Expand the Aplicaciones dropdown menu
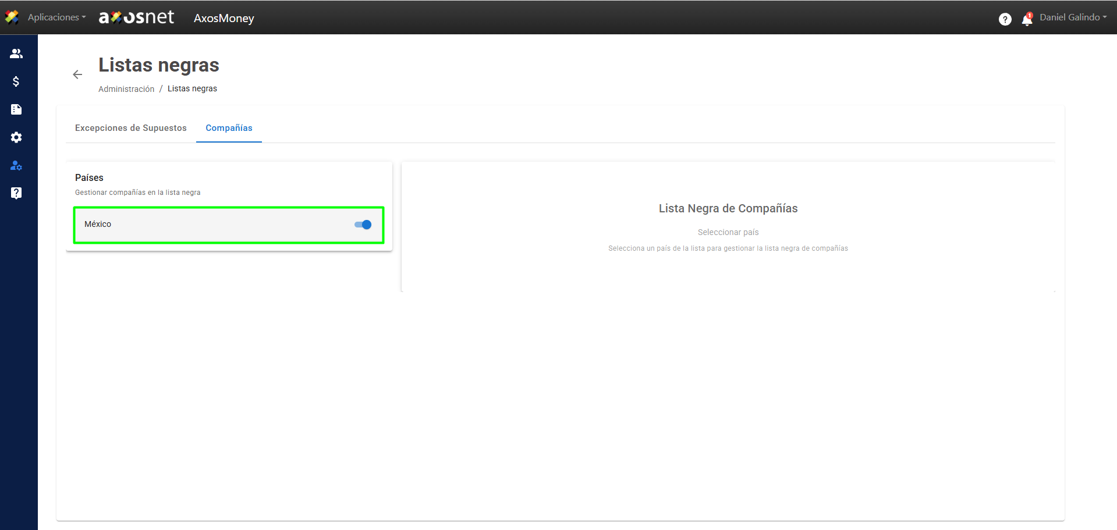 pos(56,17)
